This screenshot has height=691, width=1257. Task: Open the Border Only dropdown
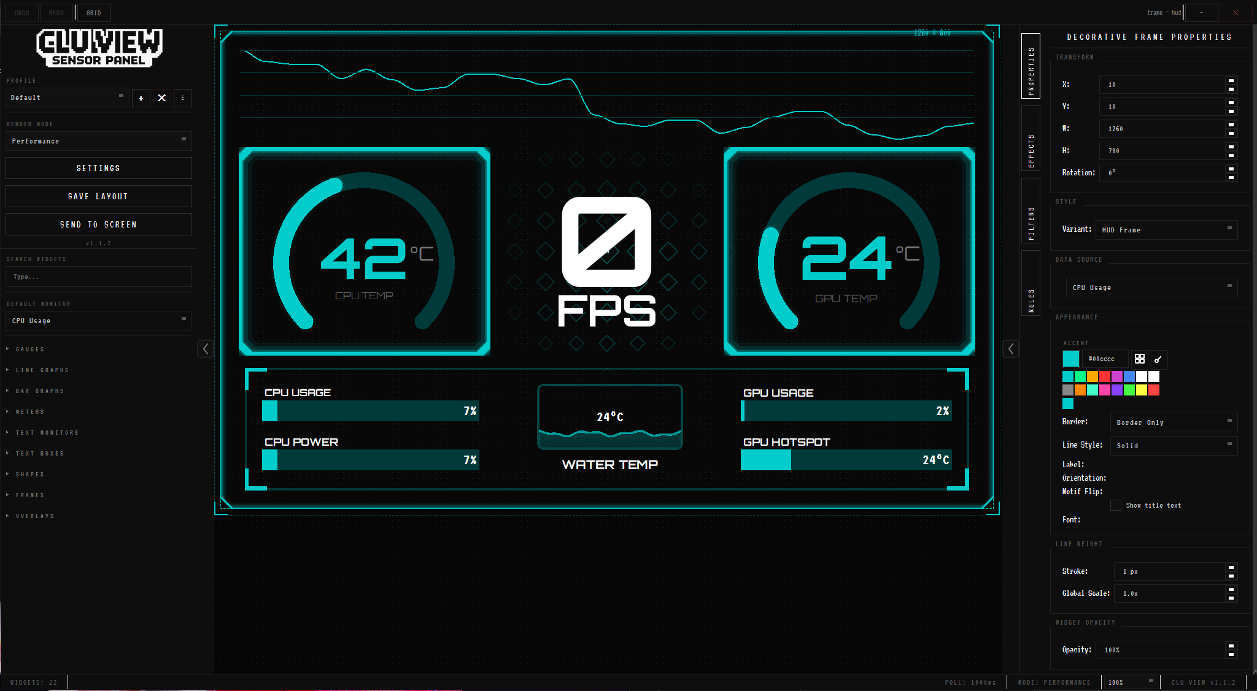pos(1174,422)
